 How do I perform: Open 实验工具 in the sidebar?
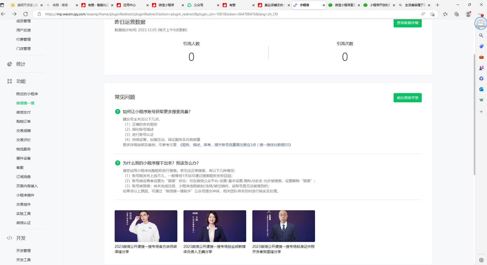coord(24,214)
